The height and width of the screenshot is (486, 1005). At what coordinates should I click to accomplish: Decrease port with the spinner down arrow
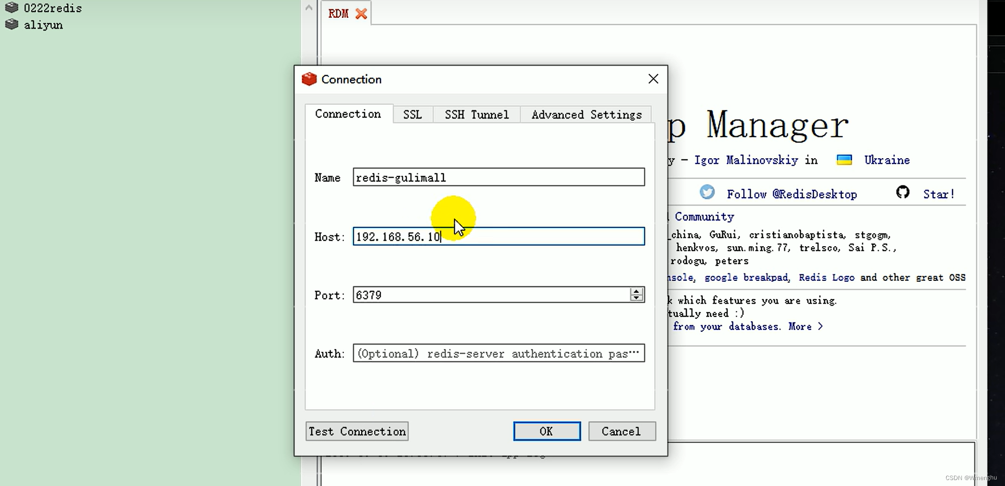tap(636, 298)
